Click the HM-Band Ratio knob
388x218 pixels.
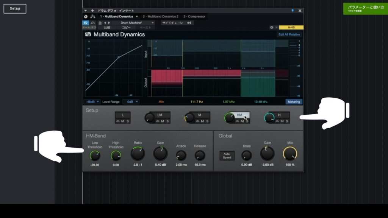point(138,154)
